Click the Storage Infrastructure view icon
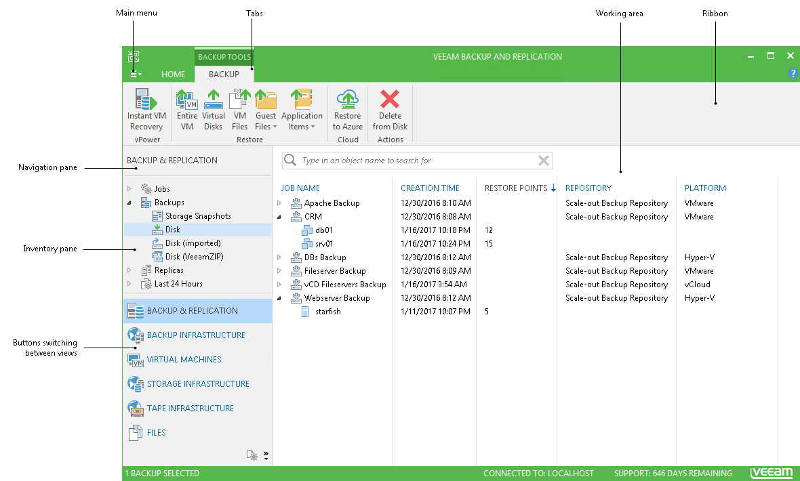The image size is (800, 481). tap(135, 384)
